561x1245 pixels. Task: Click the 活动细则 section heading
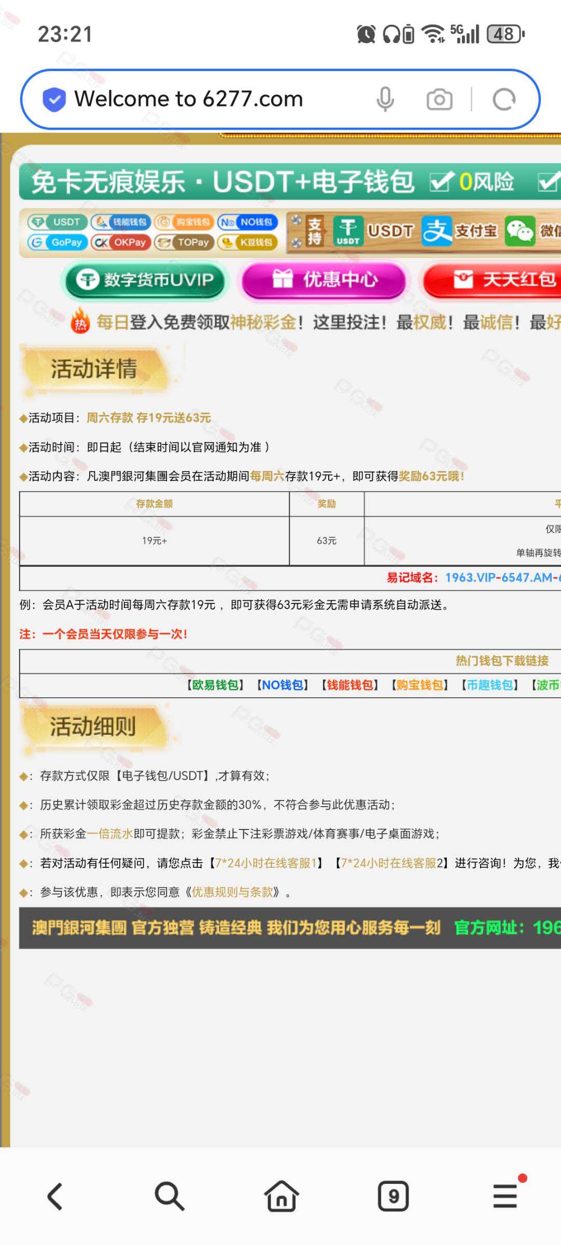[93, 726]
